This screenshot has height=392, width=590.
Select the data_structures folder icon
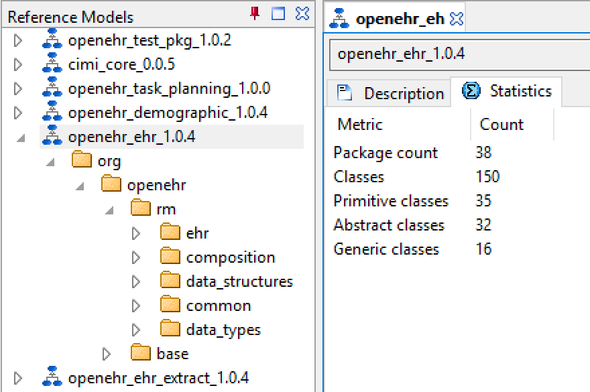[x=170, y=281]
